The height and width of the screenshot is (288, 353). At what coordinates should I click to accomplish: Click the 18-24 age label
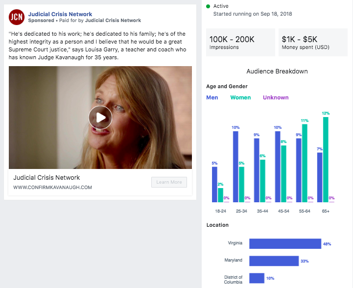[220, 211]
